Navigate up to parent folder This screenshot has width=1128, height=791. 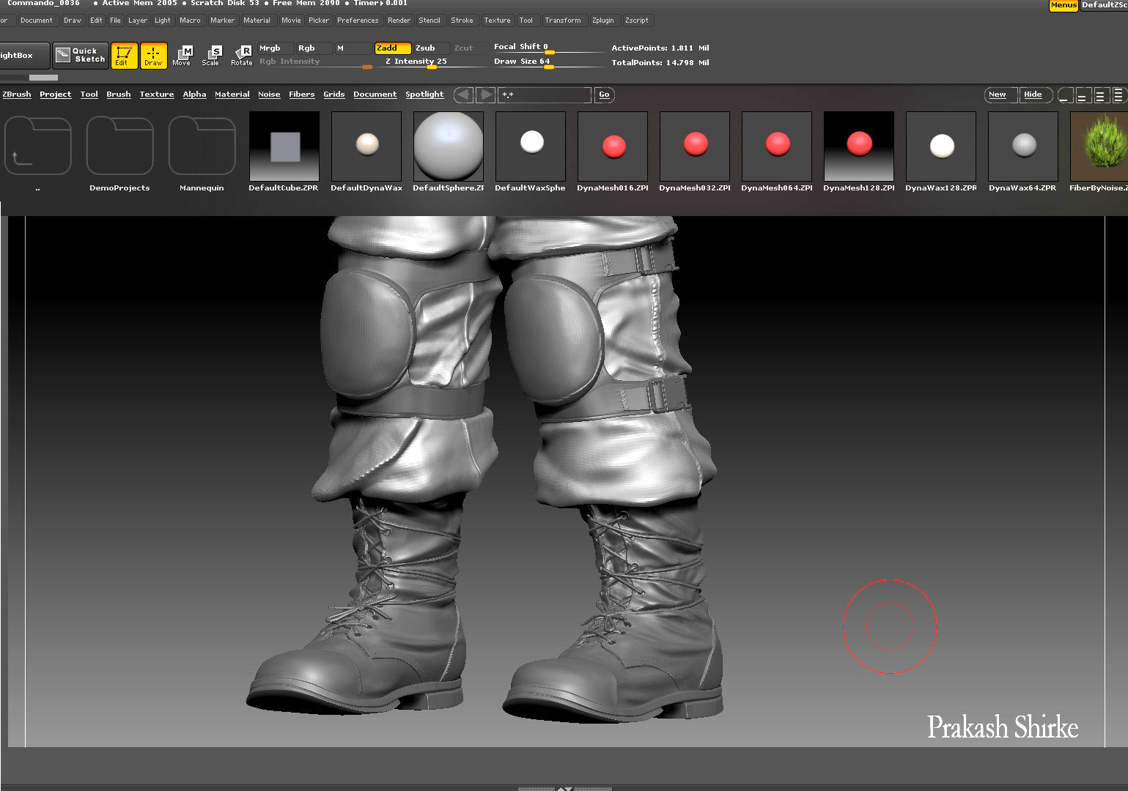pyautogui.click(x=37, y=146)
